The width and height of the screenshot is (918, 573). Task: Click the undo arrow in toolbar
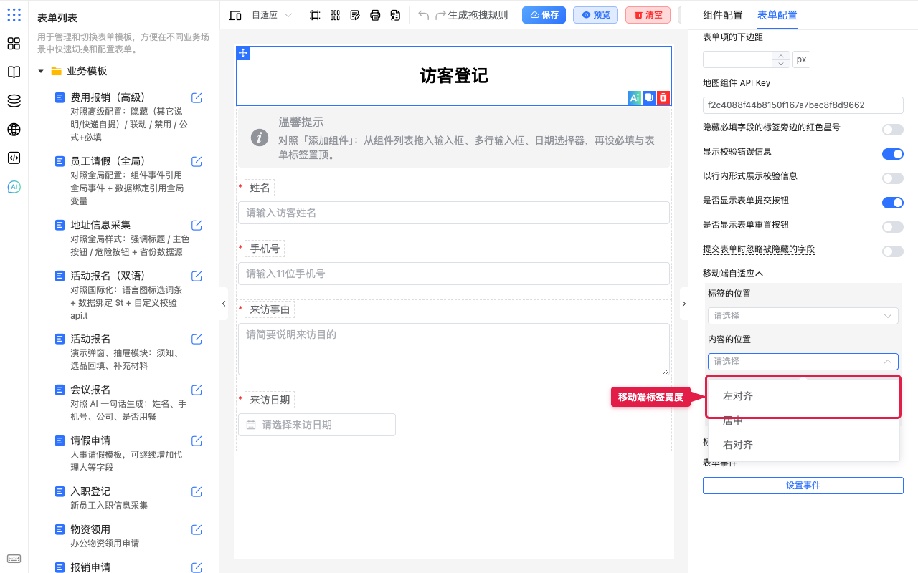pyautogui.click(x=423, y=15)
